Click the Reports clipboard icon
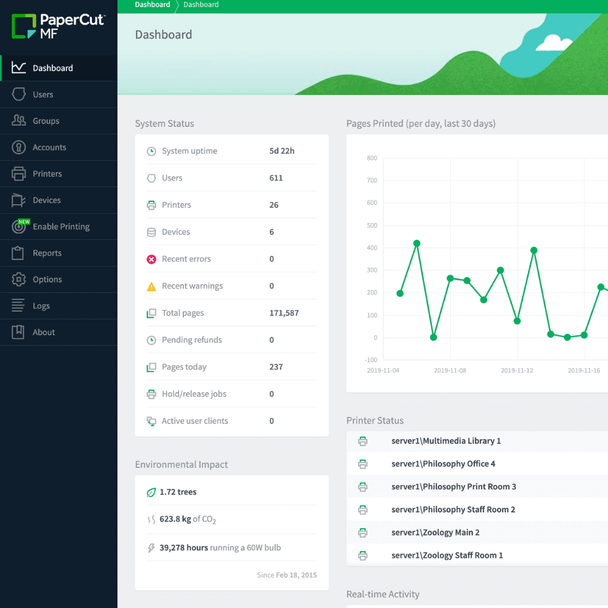608x608 pixels. pyautogui.click(x=19, y=253)
